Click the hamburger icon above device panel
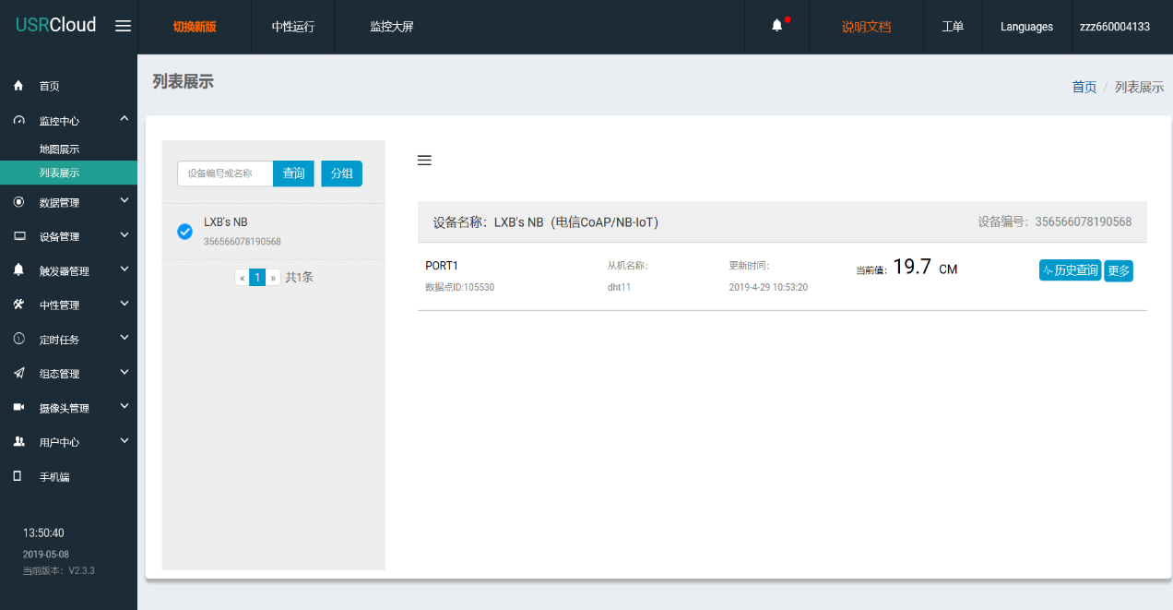 point(424,161)
